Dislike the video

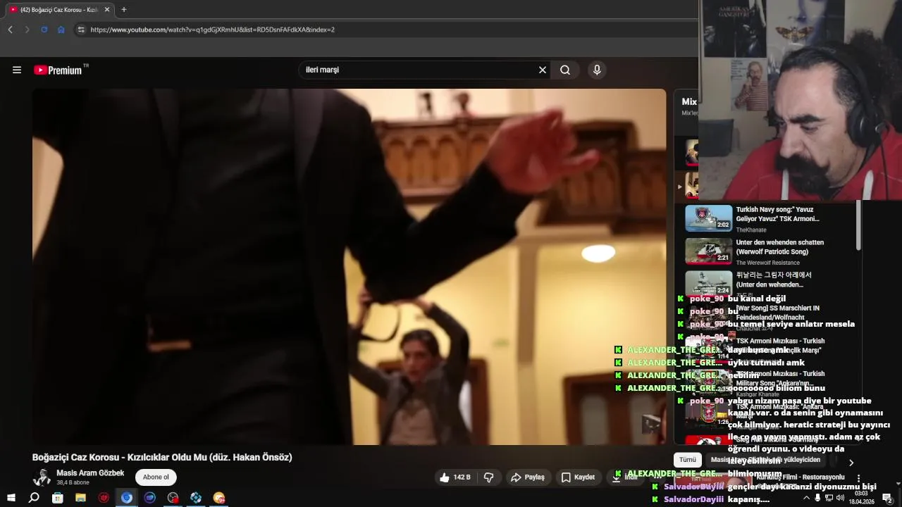click(489, 477)
